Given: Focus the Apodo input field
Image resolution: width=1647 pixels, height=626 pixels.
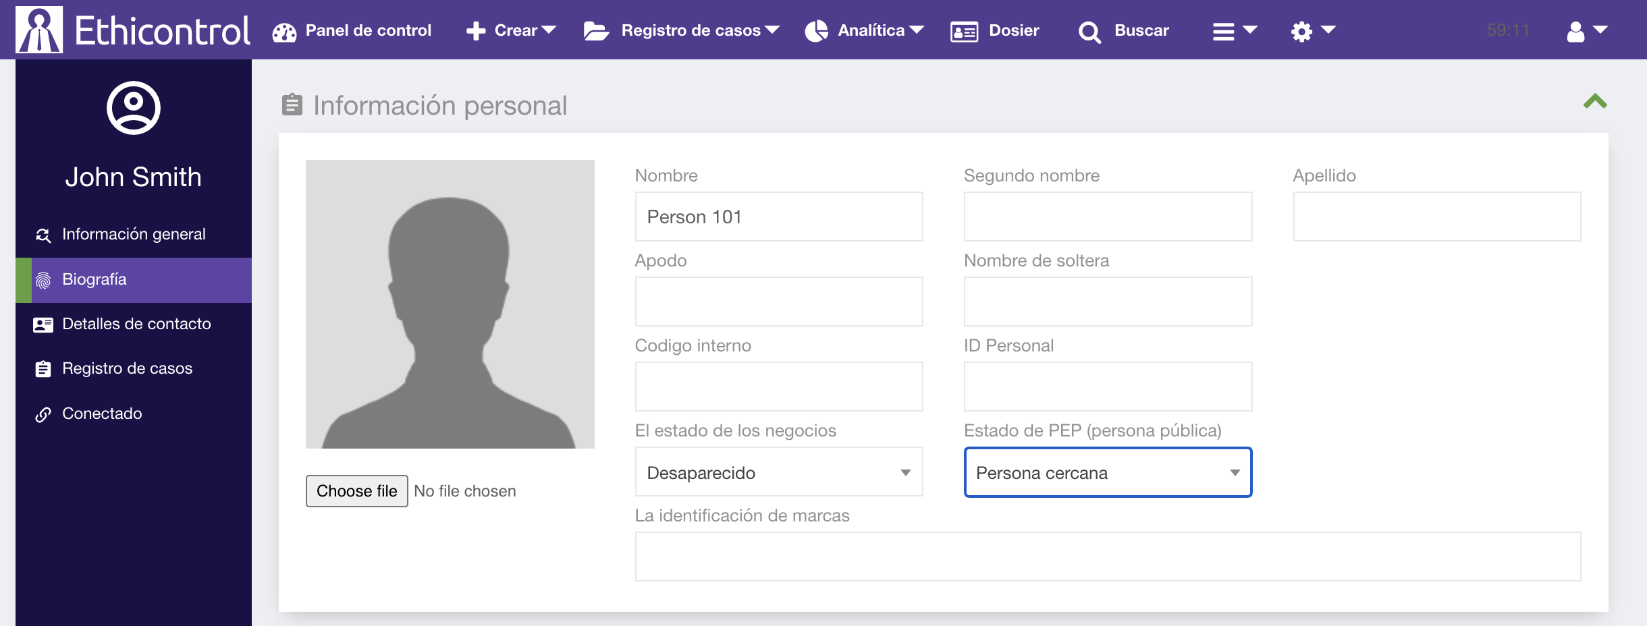Looking at the screenshot, I should point(779,302).
